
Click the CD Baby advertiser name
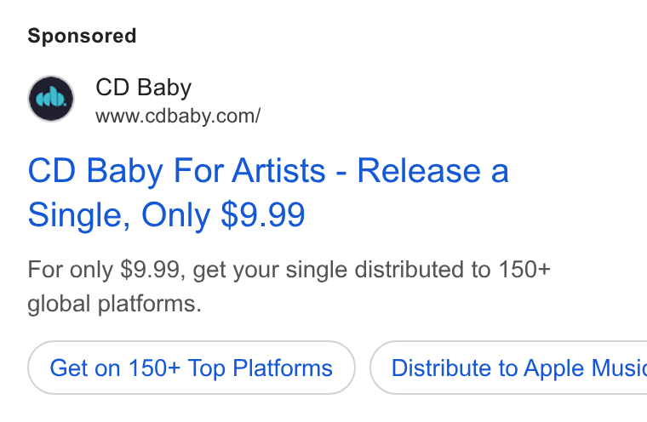(144, 88)
